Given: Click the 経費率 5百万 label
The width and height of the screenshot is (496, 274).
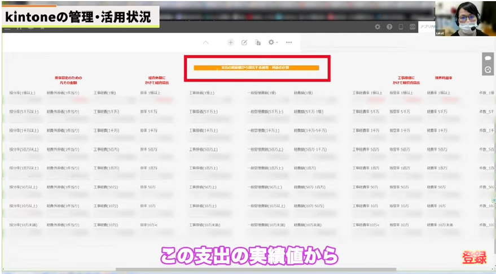Looking at the screenshot, I should point(437,149).
